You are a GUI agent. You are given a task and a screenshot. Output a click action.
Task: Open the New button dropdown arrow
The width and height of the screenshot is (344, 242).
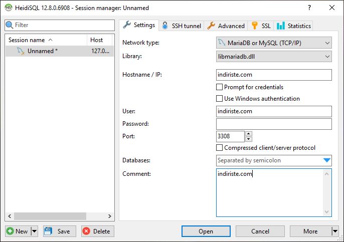click(x=35, y=231)
